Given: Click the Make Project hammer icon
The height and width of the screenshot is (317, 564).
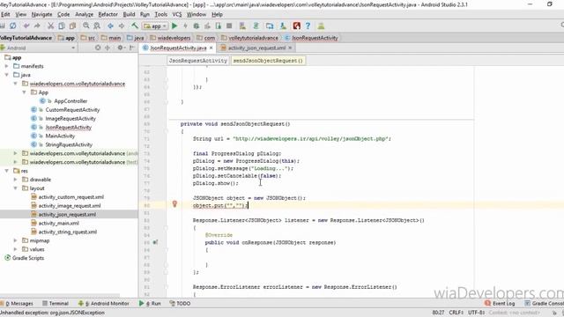Looking at the screenshot, I should [135, 26].
